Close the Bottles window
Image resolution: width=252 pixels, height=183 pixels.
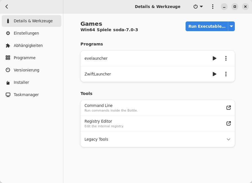point(245,7)
